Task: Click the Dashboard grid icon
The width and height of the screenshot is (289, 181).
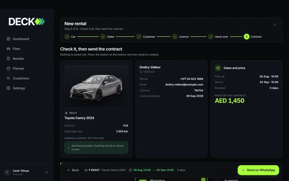Action: pos(8,39)
